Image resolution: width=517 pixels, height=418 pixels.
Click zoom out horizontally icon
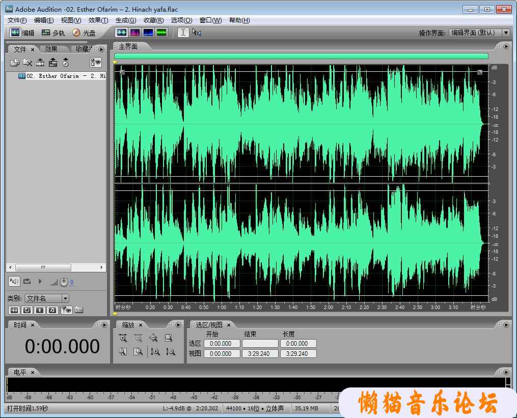point(138,338)
